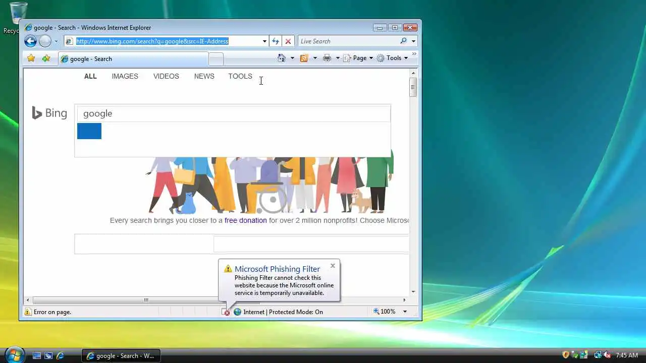646x363 pixels.
Task: Switch to VIDEOS results
Action: pyautogui.click(x=166, y=76)
